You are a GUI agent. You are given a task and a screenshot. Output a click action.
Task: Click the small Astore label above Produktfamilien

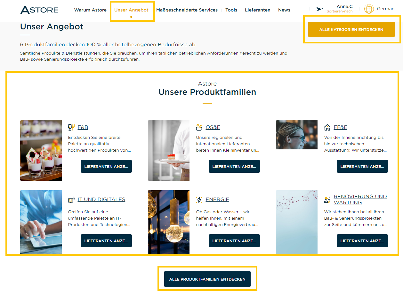click(207, 84)
